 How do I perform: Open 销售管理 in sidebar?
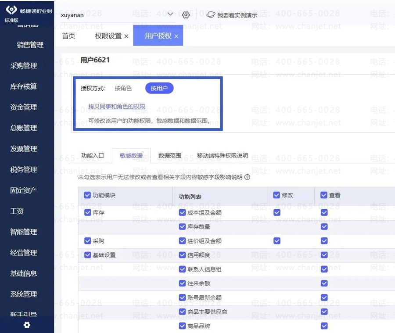[x=30, y=45]
